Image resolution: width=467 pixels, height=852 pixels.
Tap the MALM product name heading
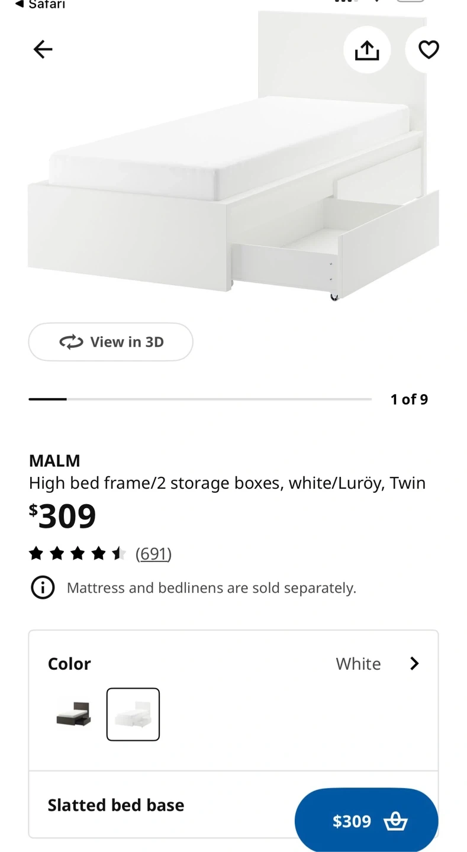pyautogui.click(x=54, y=460)
